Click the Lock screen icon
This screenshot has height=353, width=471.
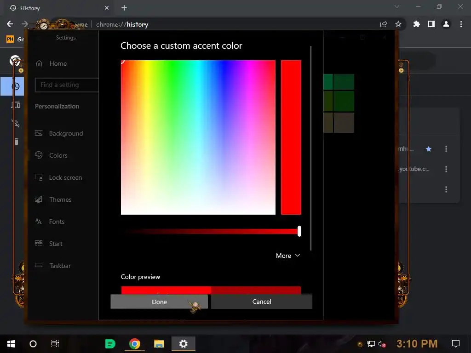[39, 177]
